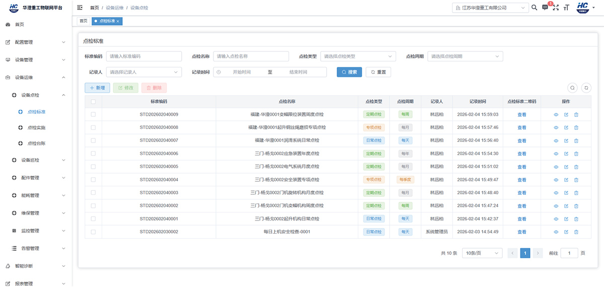Screen dimensions: 604x287
Task: Expand the 设备管理 sidebar menu
Action: [x=36, y=60]
